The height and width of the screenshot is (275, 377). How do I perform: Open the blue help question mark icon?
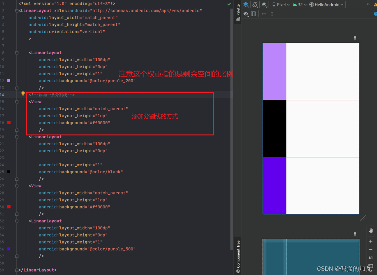coord(375,14)
